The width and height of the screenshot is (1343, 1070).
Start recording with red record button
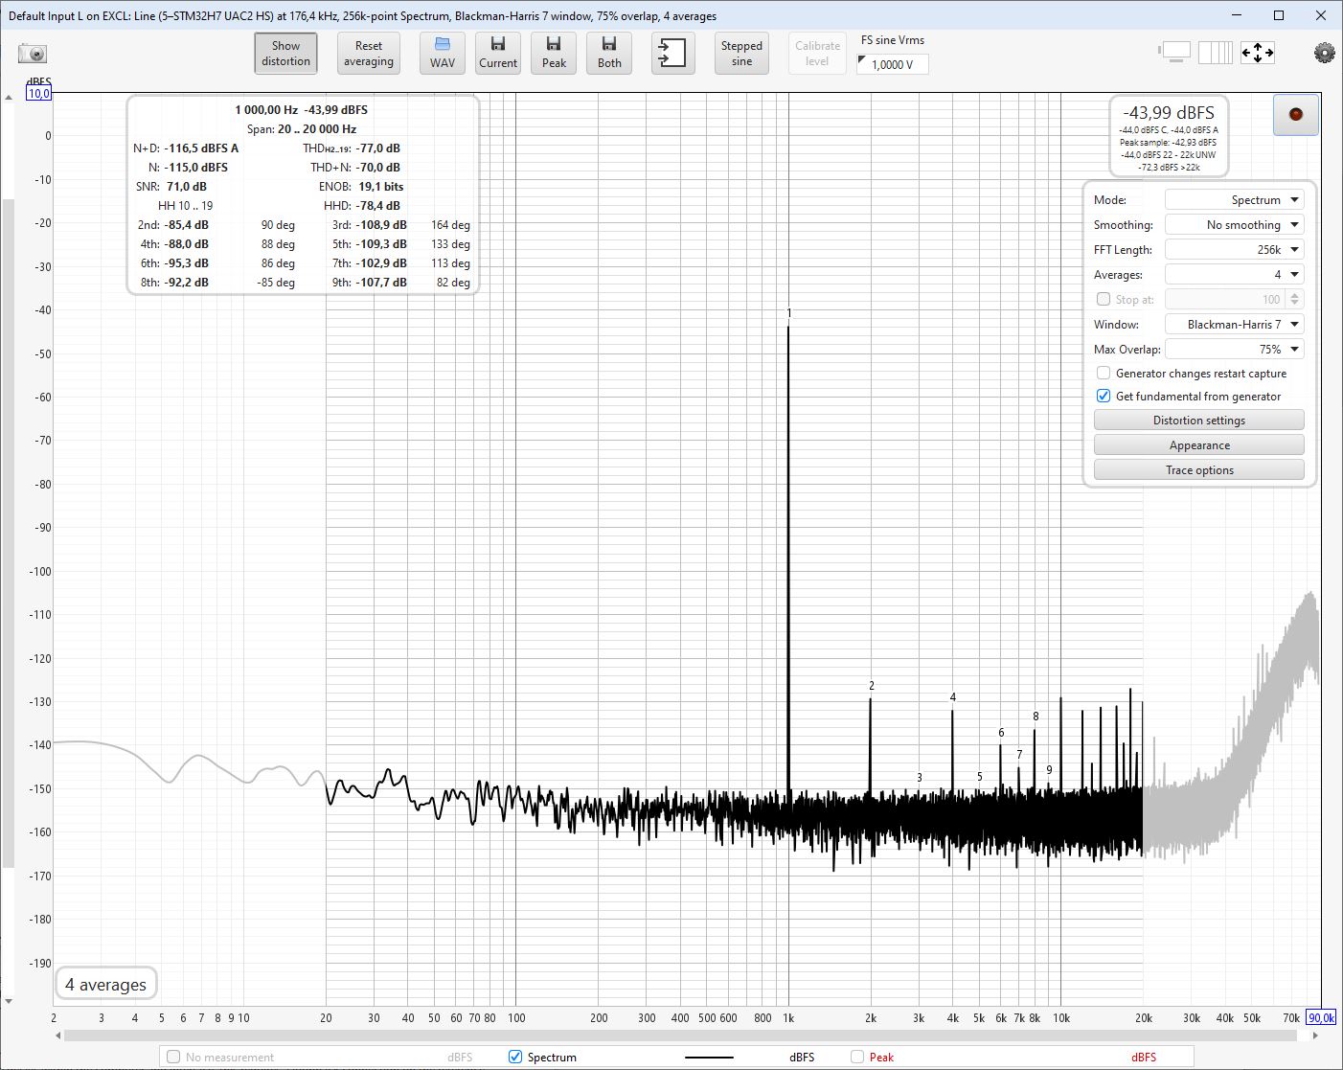(x=1296, y=115)
